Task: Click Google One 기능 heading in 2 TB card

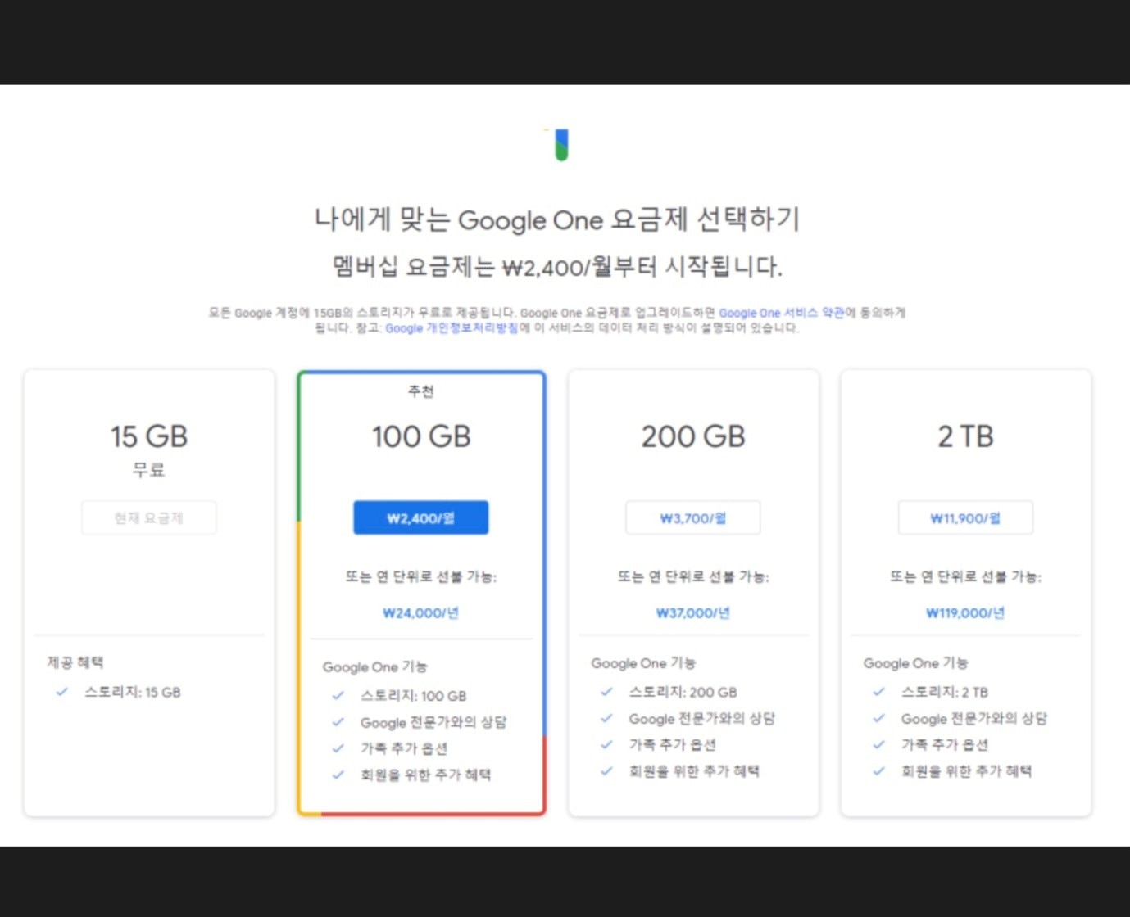Action: point(915,663)
